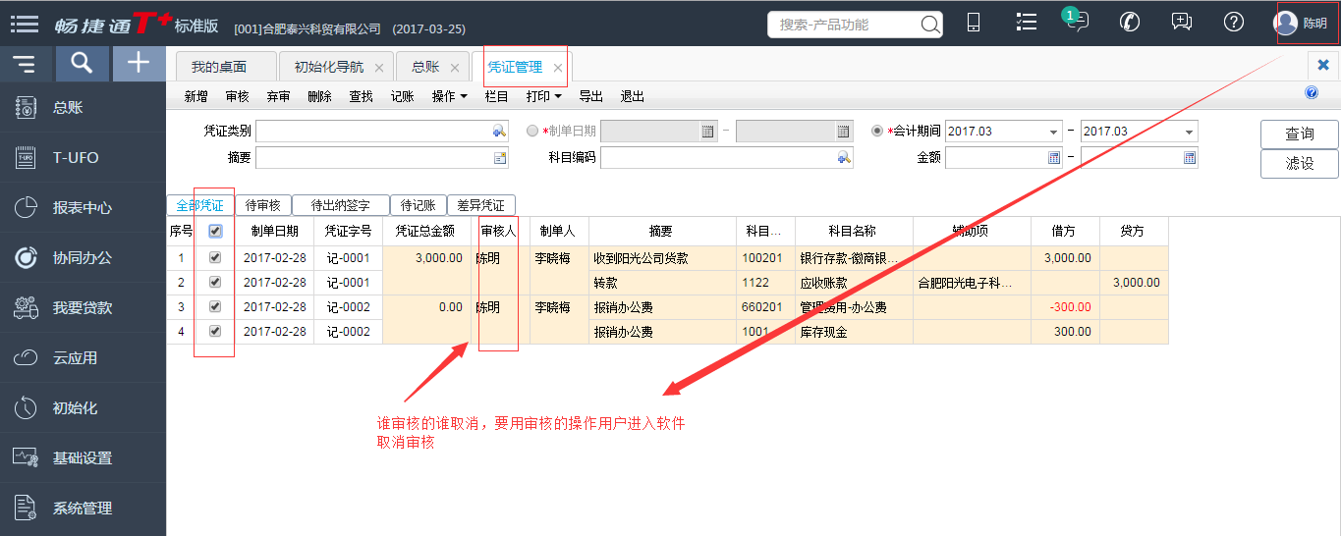The height and width of the screenshot is (536, 1341).
Task: Uncheck the checkbox for row 3
Action: coord(215,307)
